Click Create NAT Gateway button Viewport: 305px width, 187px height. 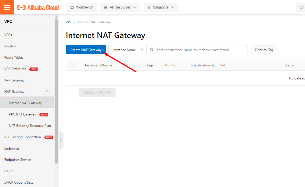[x=86, y=50]
